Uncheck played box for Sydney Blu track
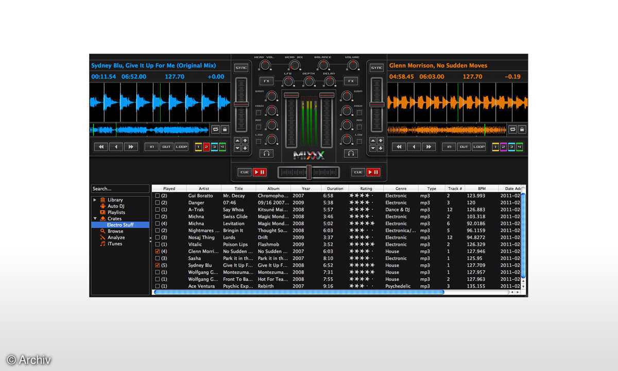The height and width of the screenshot is (371, 618). [158, 265]
